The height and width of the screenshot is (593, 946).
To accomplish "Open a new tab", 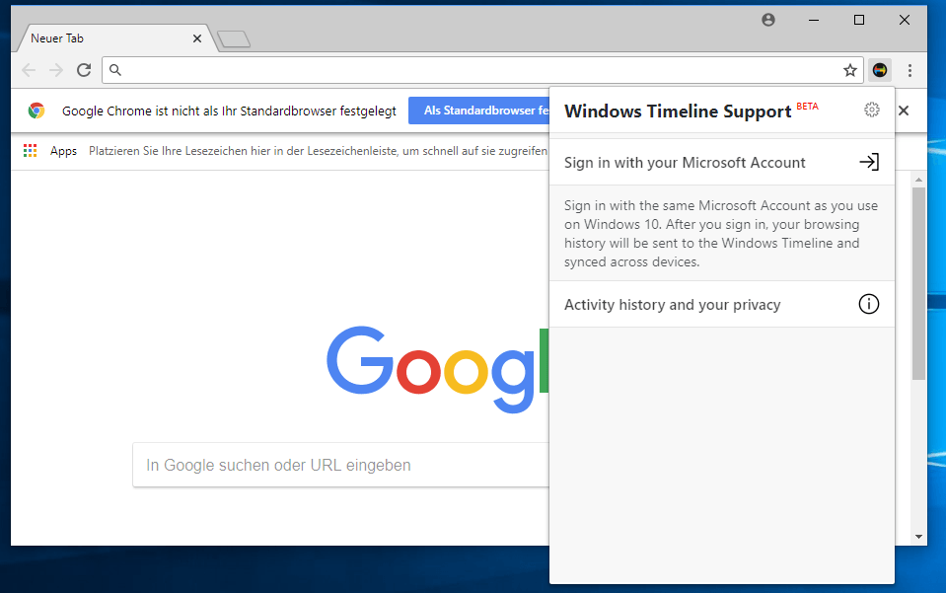I will [234, 39].
